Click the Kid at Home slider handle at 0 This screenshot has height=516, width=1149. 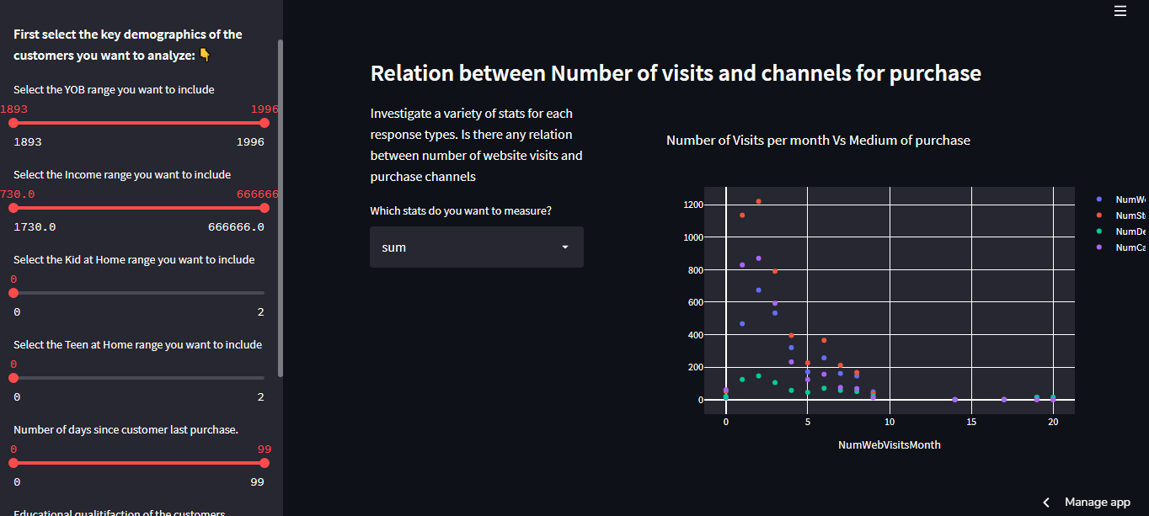(13, 293)
